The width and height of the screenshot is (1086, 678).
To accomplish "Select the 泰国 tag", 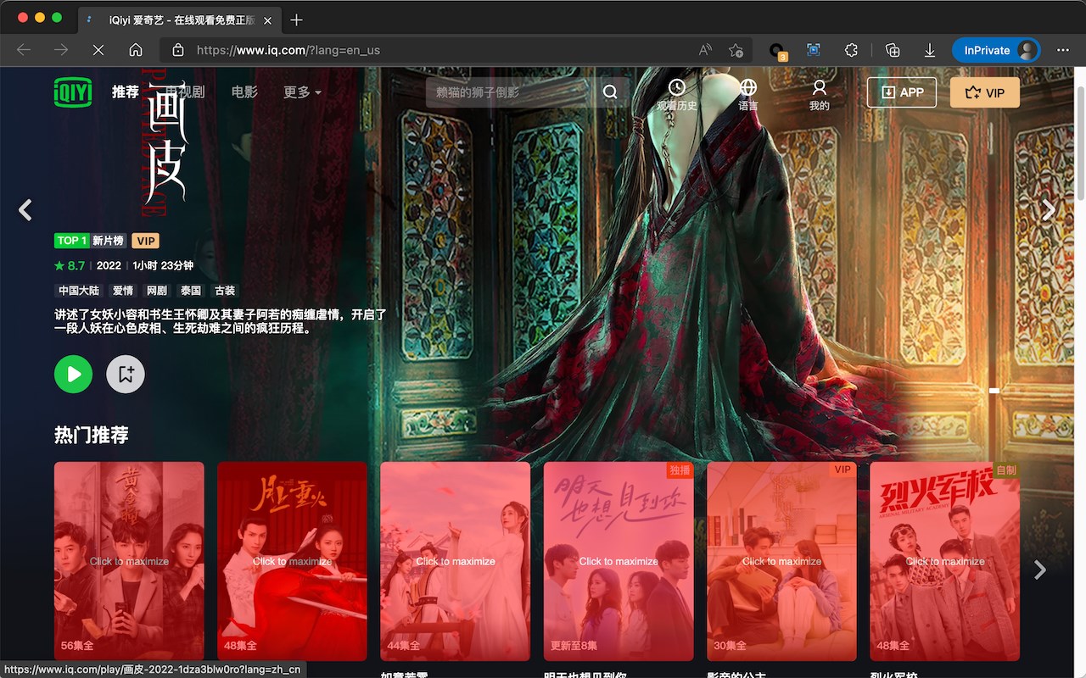I will (191, 291).
